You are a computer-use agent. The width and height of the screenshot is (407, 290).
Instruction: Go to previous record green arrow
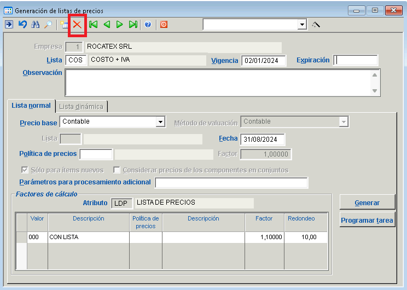(x=107, y=25)
